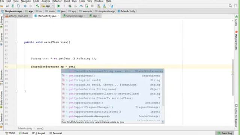Select getString(int resId) completion suggestion

point(112,80)
